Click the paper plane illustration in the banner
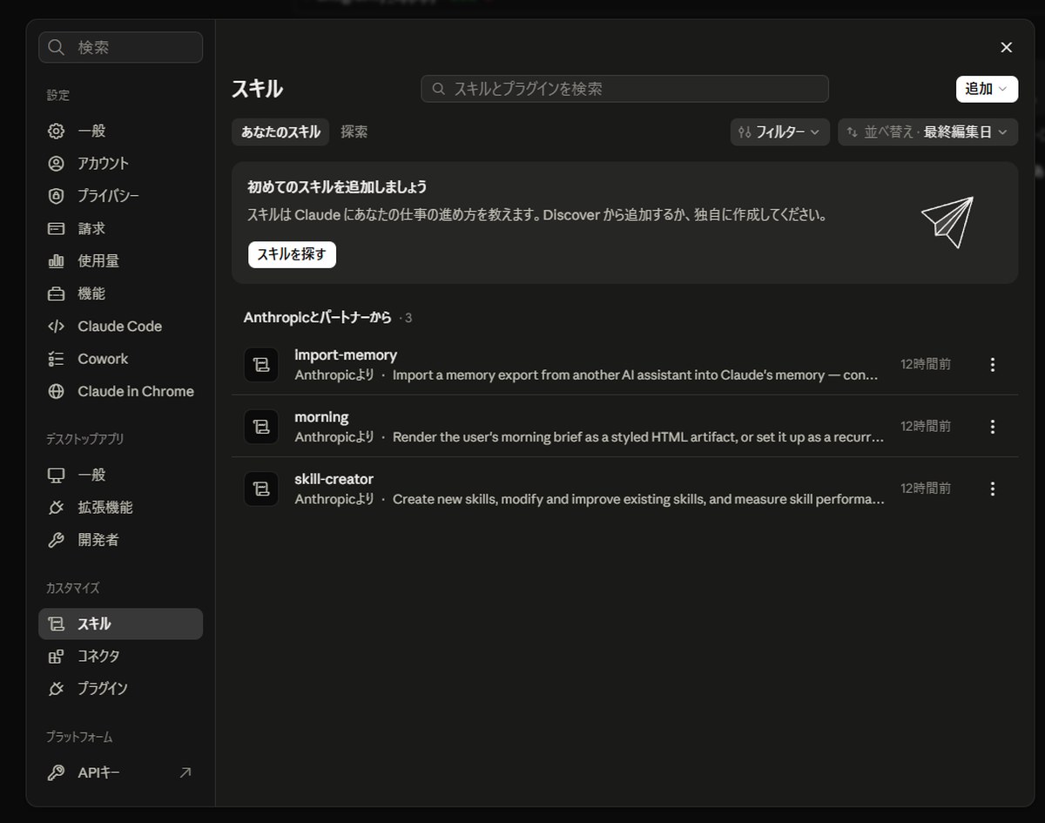This screenshot has height=823, width=1045. (x=947, y=221)
